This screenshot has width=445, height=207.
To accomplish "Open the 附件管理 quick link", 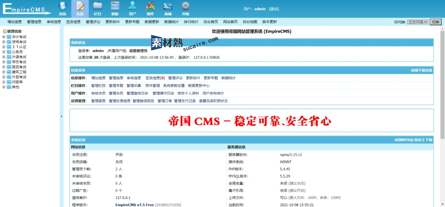I will pos(153,86).
